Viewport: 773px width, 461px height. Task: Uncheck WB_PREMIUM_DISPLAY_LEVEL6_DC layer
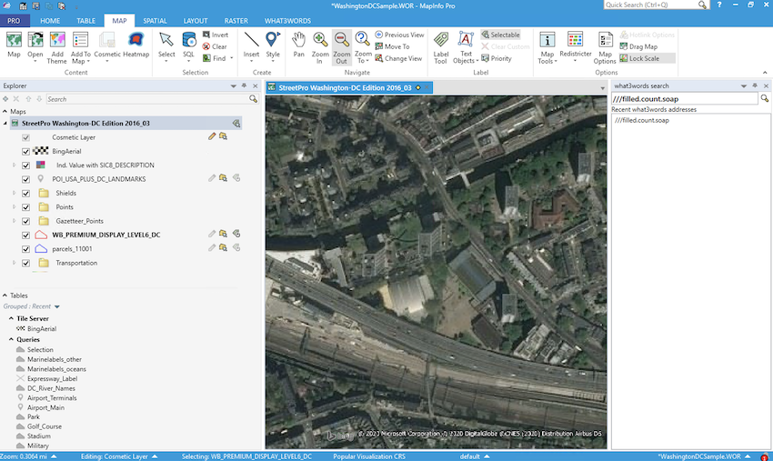coord(25,236)
